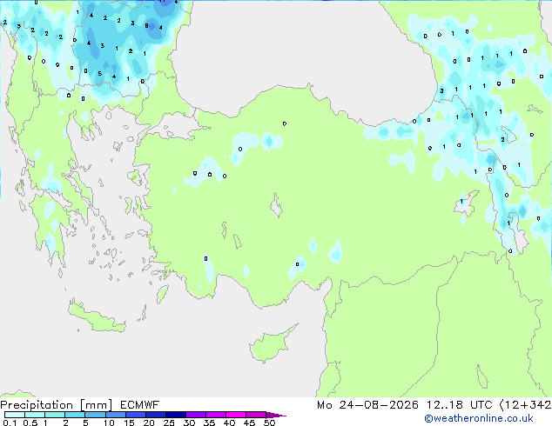Image resolution: width=552 pixels, height=426 pixels.
Task: Click the '45' legend scale value
Action: [x=249, y=423]
